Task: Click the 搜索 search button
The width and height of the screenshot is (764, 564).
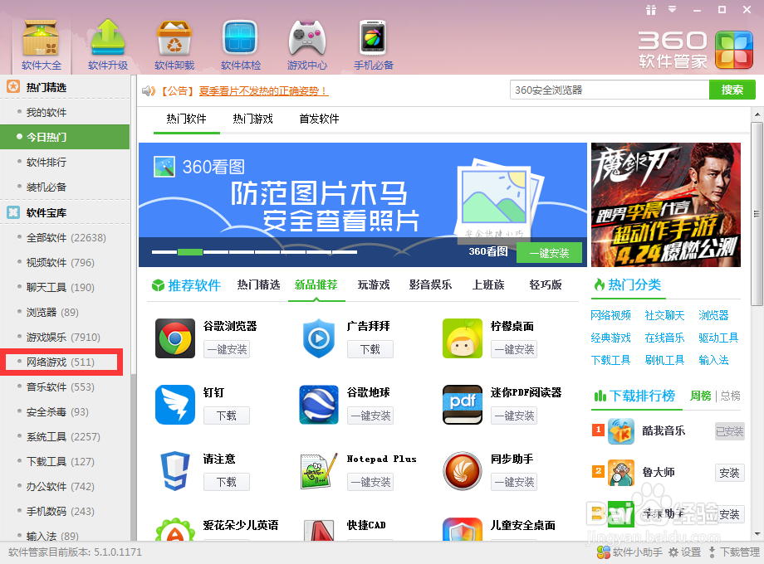Action: pos(732,89)
